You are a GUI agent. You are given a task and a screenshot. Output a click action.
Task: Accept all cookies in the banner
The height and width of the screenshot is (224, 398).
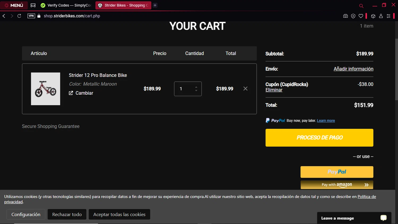pyautogui.click(x=119, y=214)
